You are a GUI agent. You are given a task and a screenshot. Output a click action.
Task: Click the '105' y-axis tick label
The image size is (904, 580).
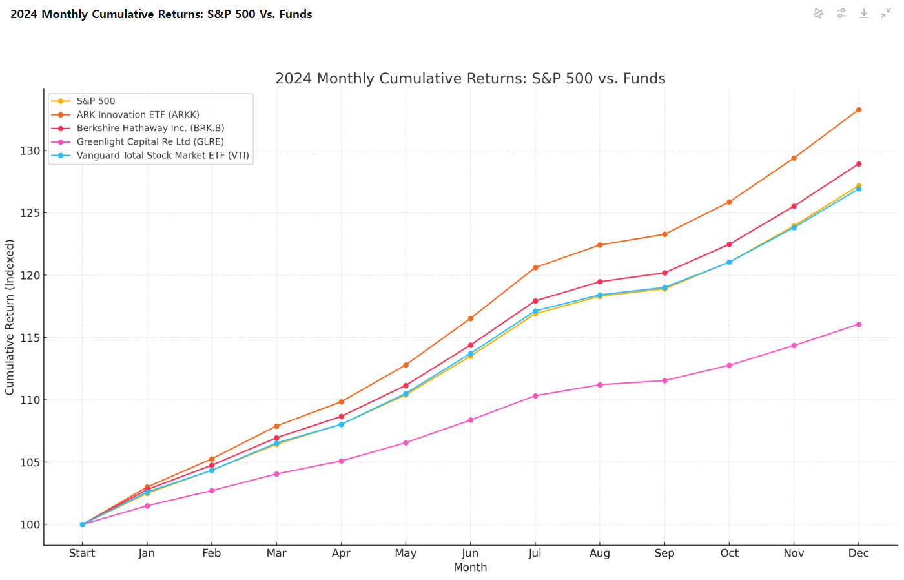coord(30,462)
